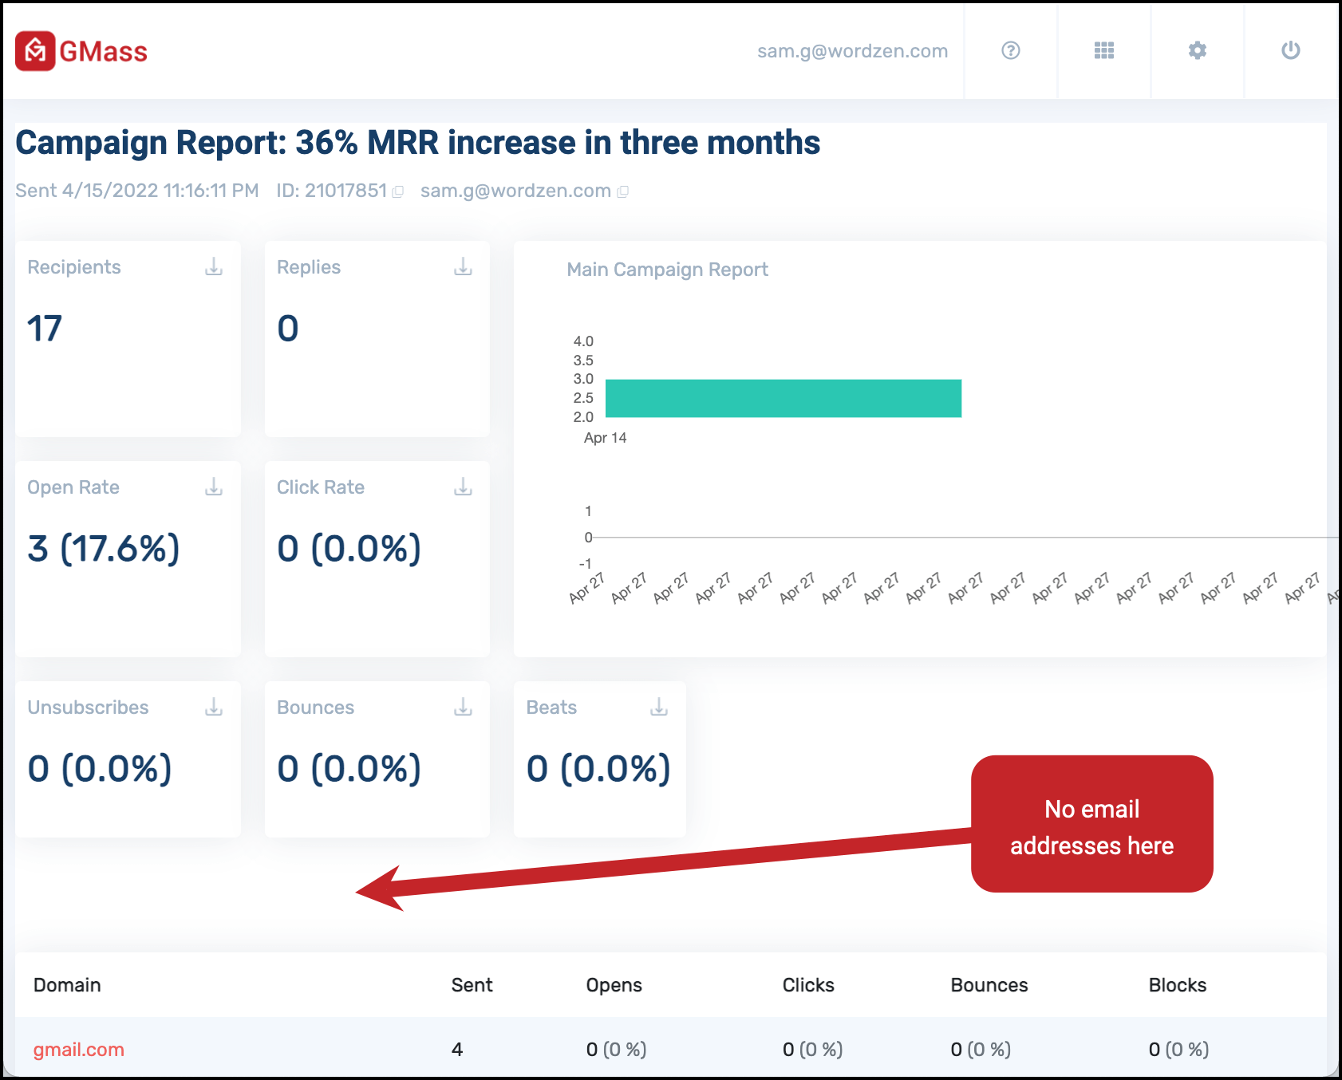Click the Blocks column header

[1178, 985]
